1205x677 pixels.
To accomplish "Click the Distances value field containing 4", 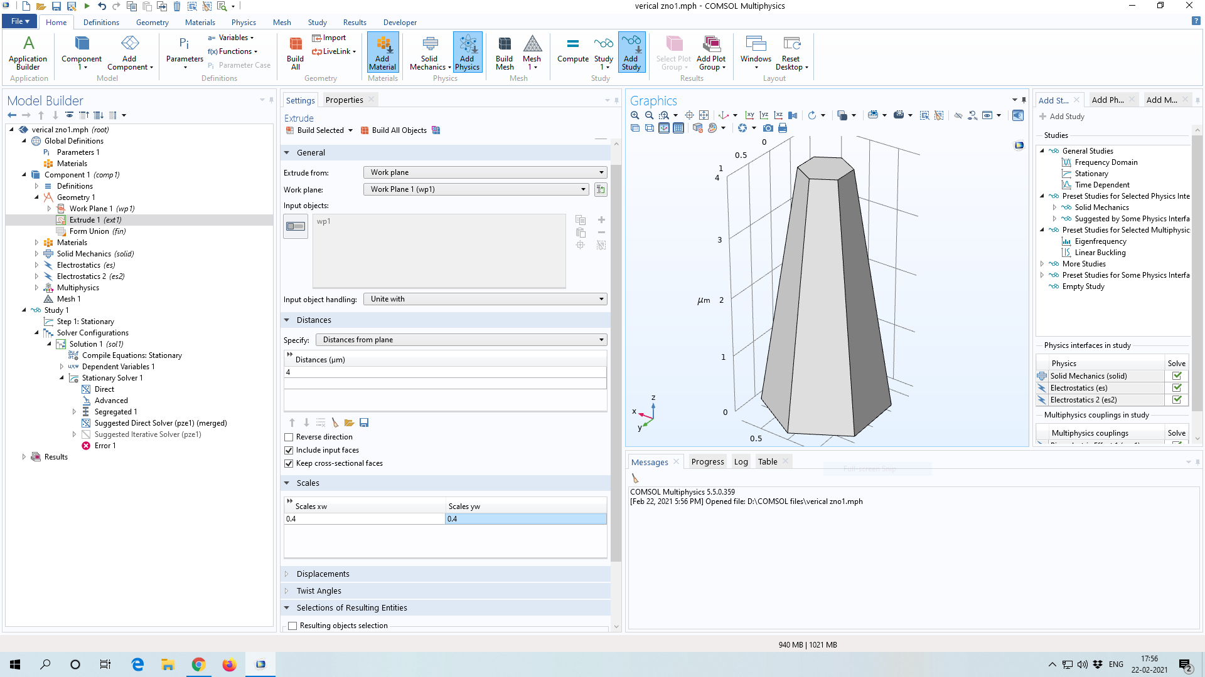I will point(444,372).
